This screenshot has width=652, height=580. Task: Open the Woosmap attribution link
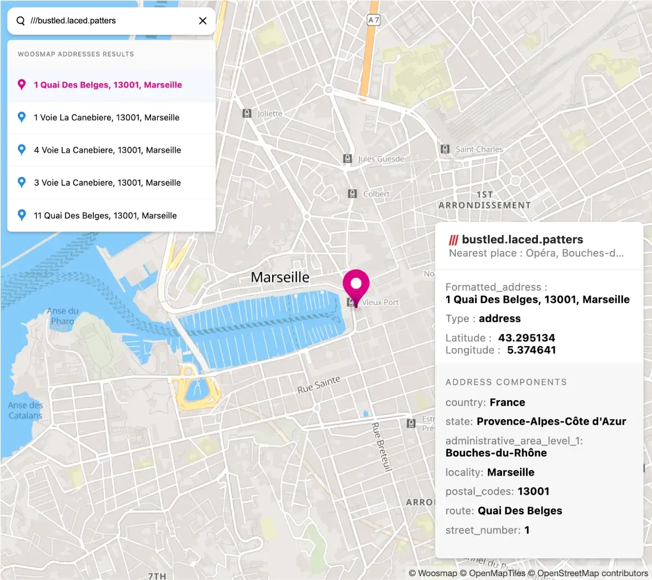pos(433,573)
